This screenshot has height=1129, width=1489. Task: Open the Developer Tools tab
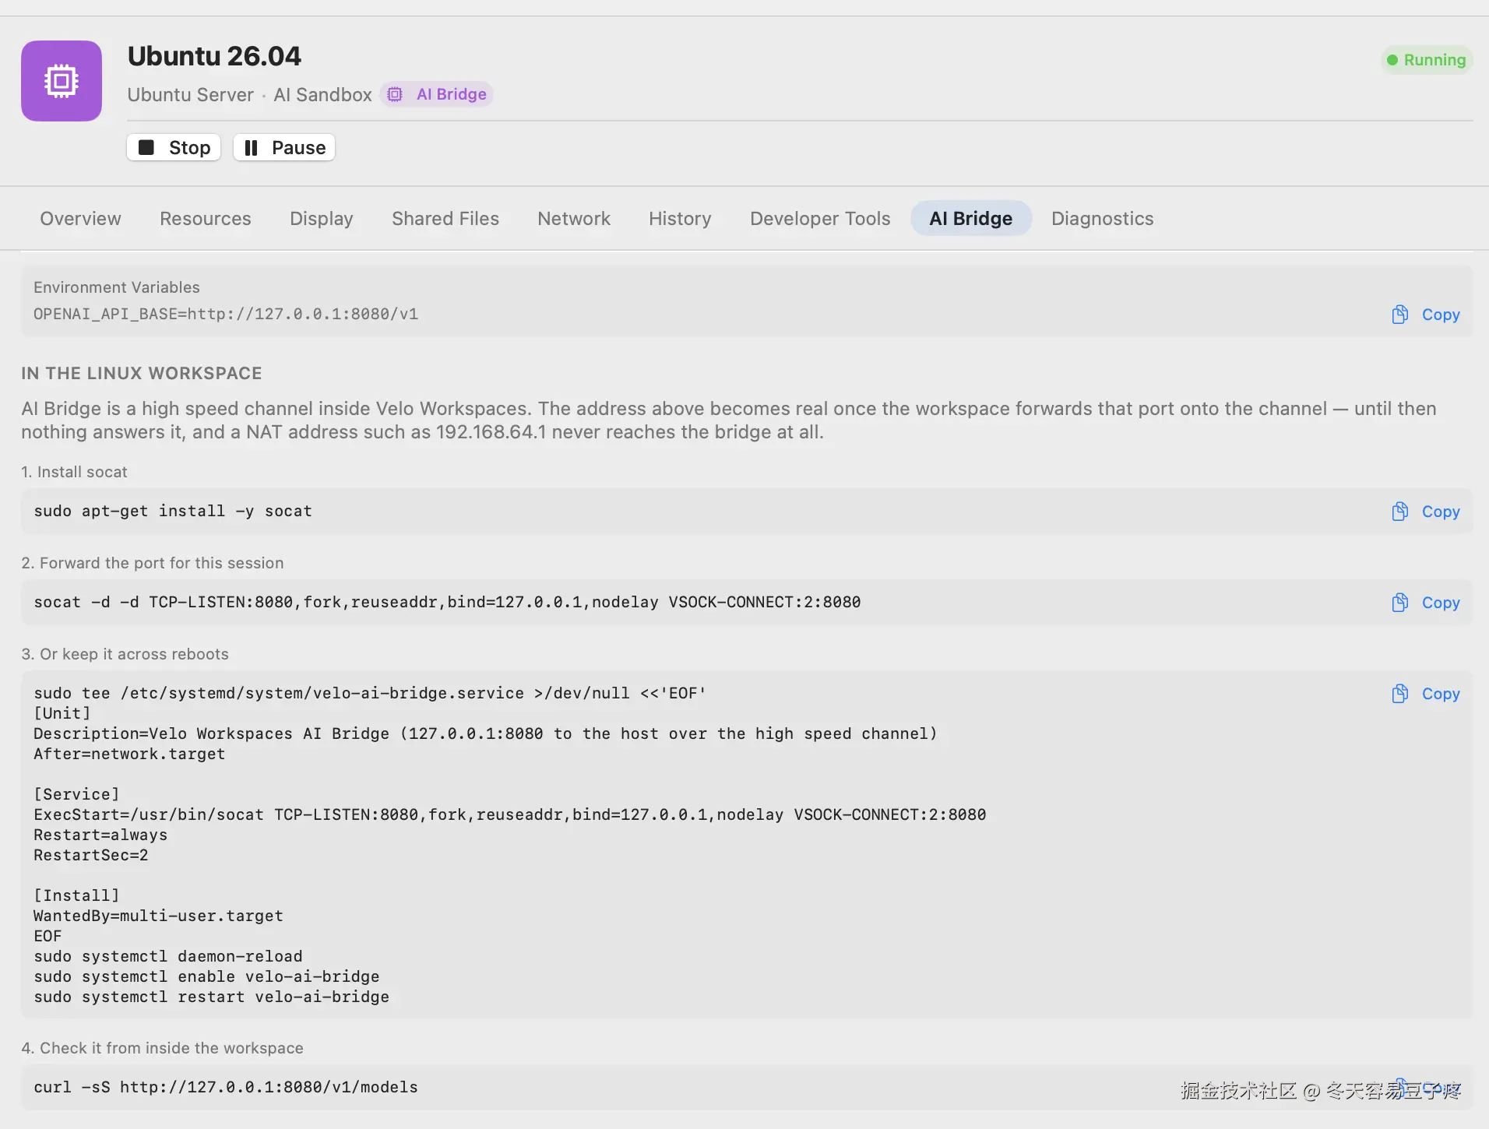(x=820, y=219)
